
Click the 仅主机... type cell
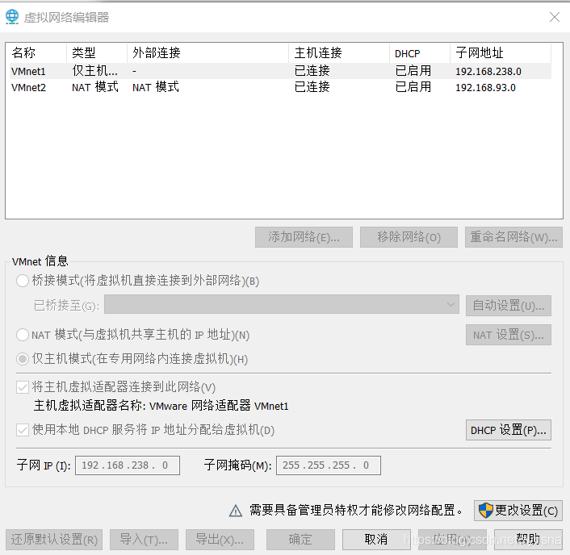(x=94, y=71)
